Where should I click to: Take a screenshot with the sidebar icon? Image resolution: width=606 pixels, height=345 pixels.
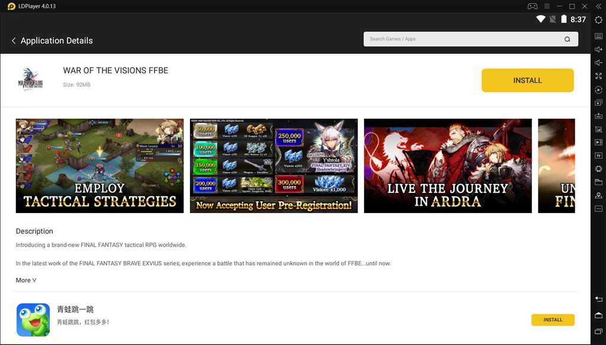[598, 130]
